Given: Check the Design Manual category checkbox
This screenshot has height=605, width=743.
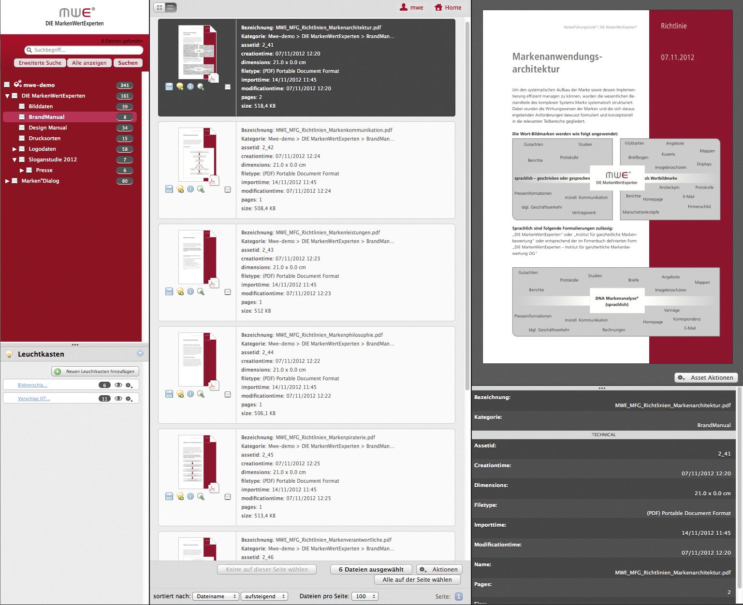Looking at the screenshot, I should (22, 128).
